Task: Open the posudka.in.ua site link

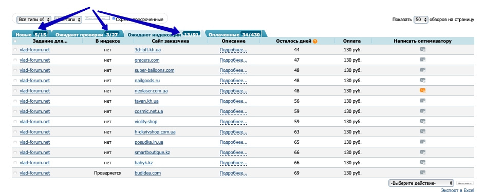Action: point(149,142)
